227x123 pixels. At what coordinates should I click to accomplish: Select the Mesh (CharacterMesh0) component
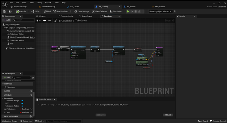(20, 37)
